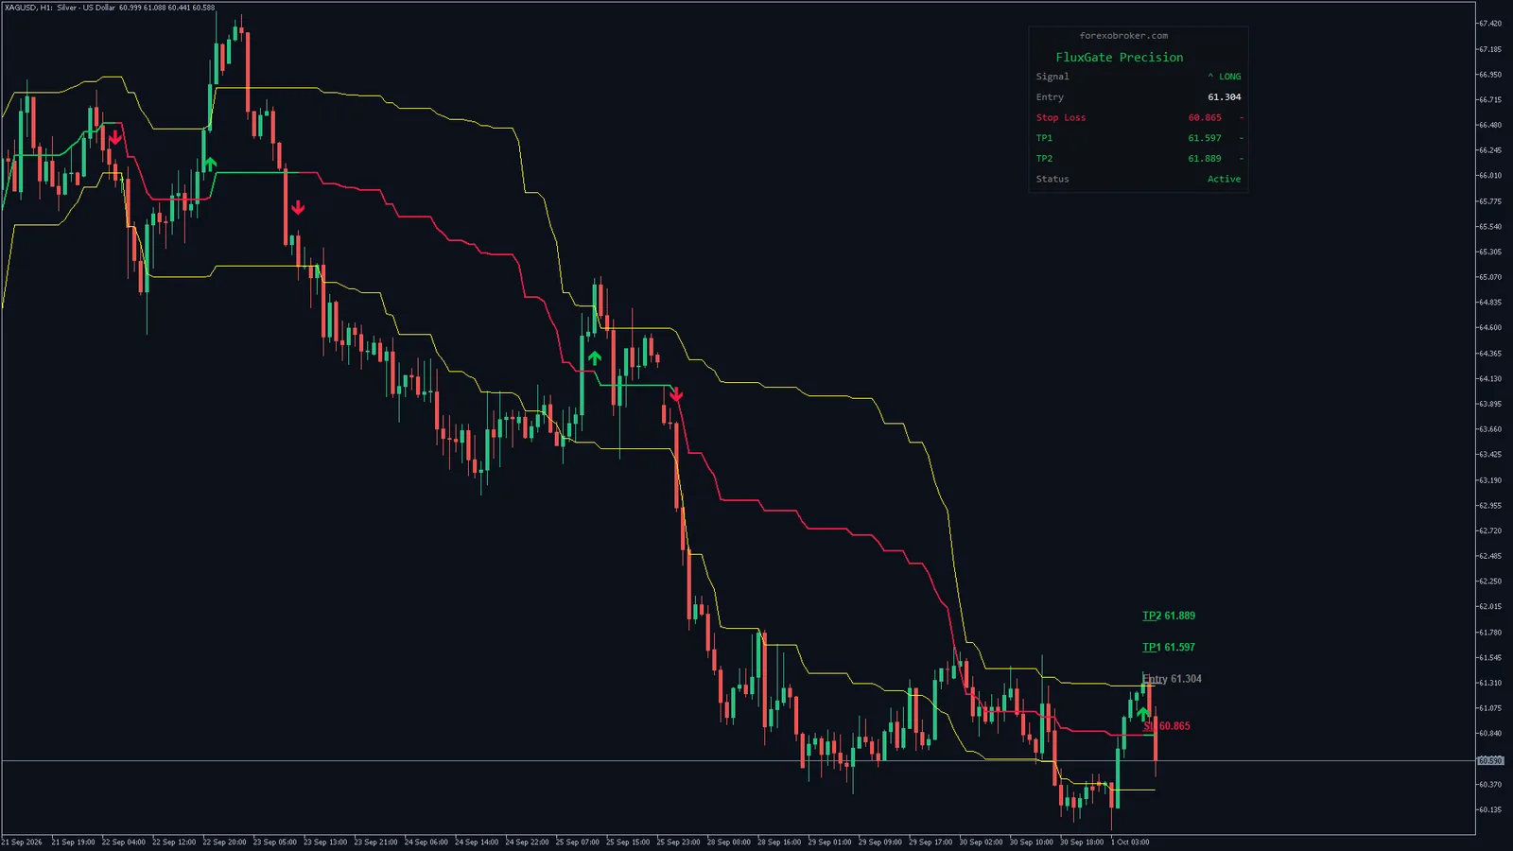1513x851 pixels.
Task: Click the 22 Sep 12:00 time axis label
Action: (x=174, y=842)
